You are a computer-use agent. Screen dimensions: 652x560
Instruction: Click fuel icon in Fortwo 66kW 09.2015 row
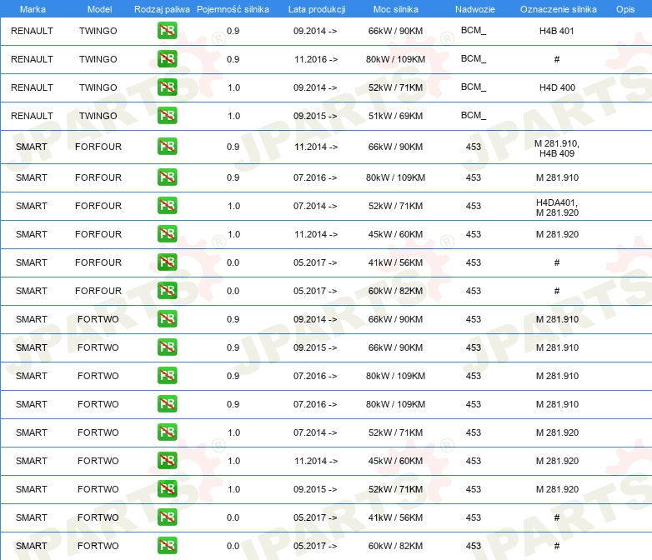pos(167,347)
